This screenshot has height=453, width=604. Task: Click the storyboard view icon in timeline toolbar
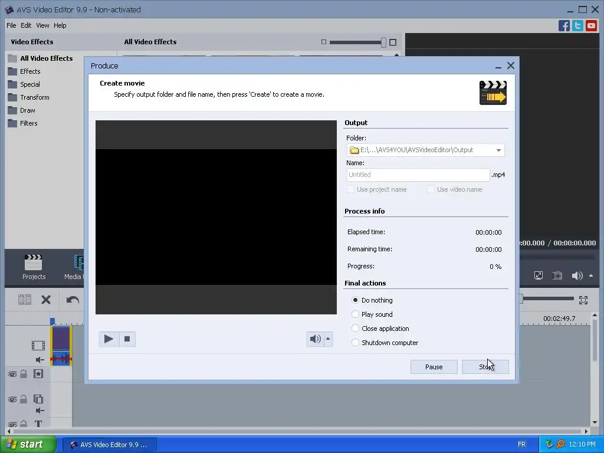pos(25,300)
